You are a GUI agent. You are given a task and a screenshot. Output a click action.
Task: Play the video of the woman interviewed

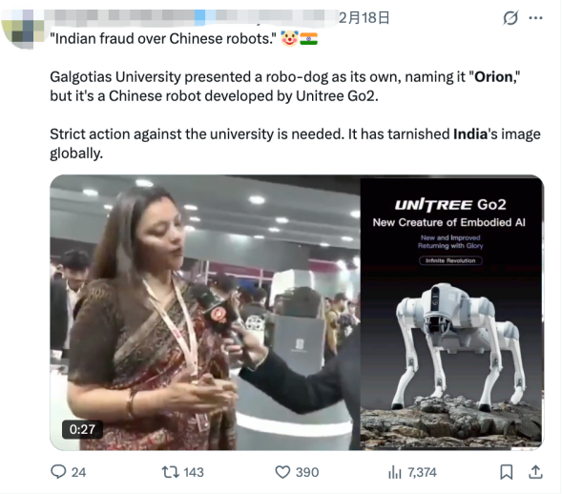[x=205, y=312]
